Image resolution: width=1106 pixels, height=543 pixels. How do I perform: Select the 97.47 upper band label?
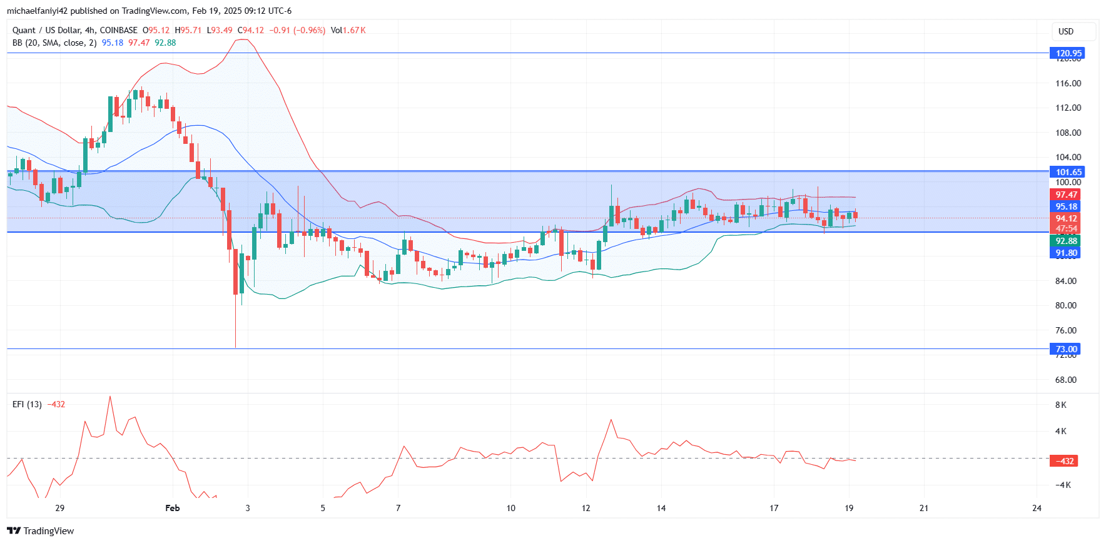pos(1065,195)
